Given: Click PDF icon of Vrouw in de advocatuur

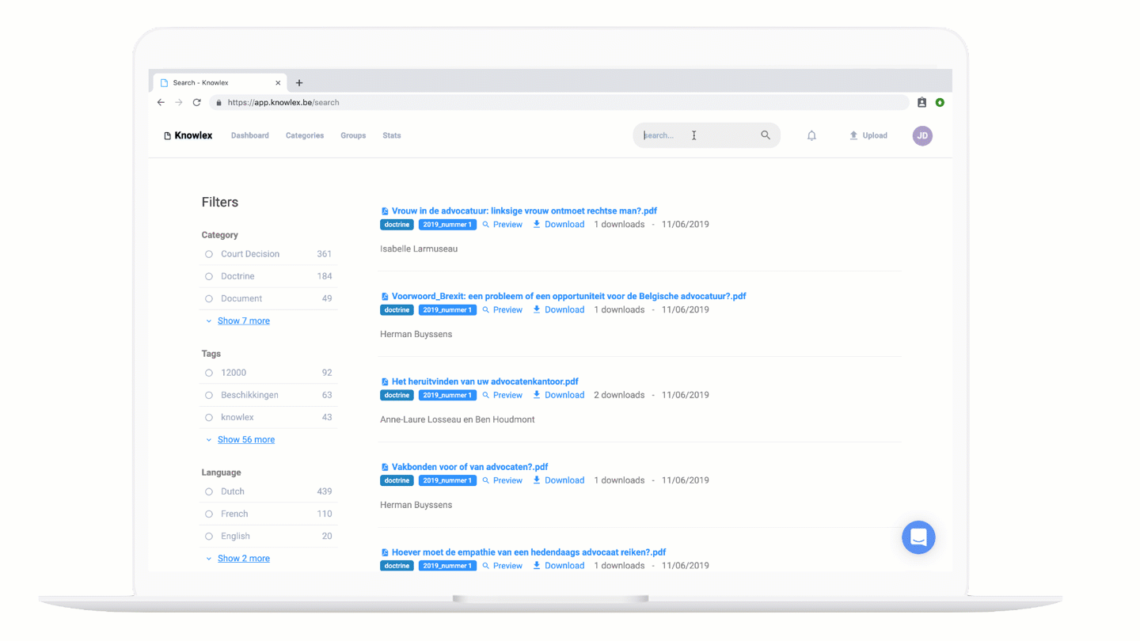Looking at the screenshot, I should pos(385,211).
